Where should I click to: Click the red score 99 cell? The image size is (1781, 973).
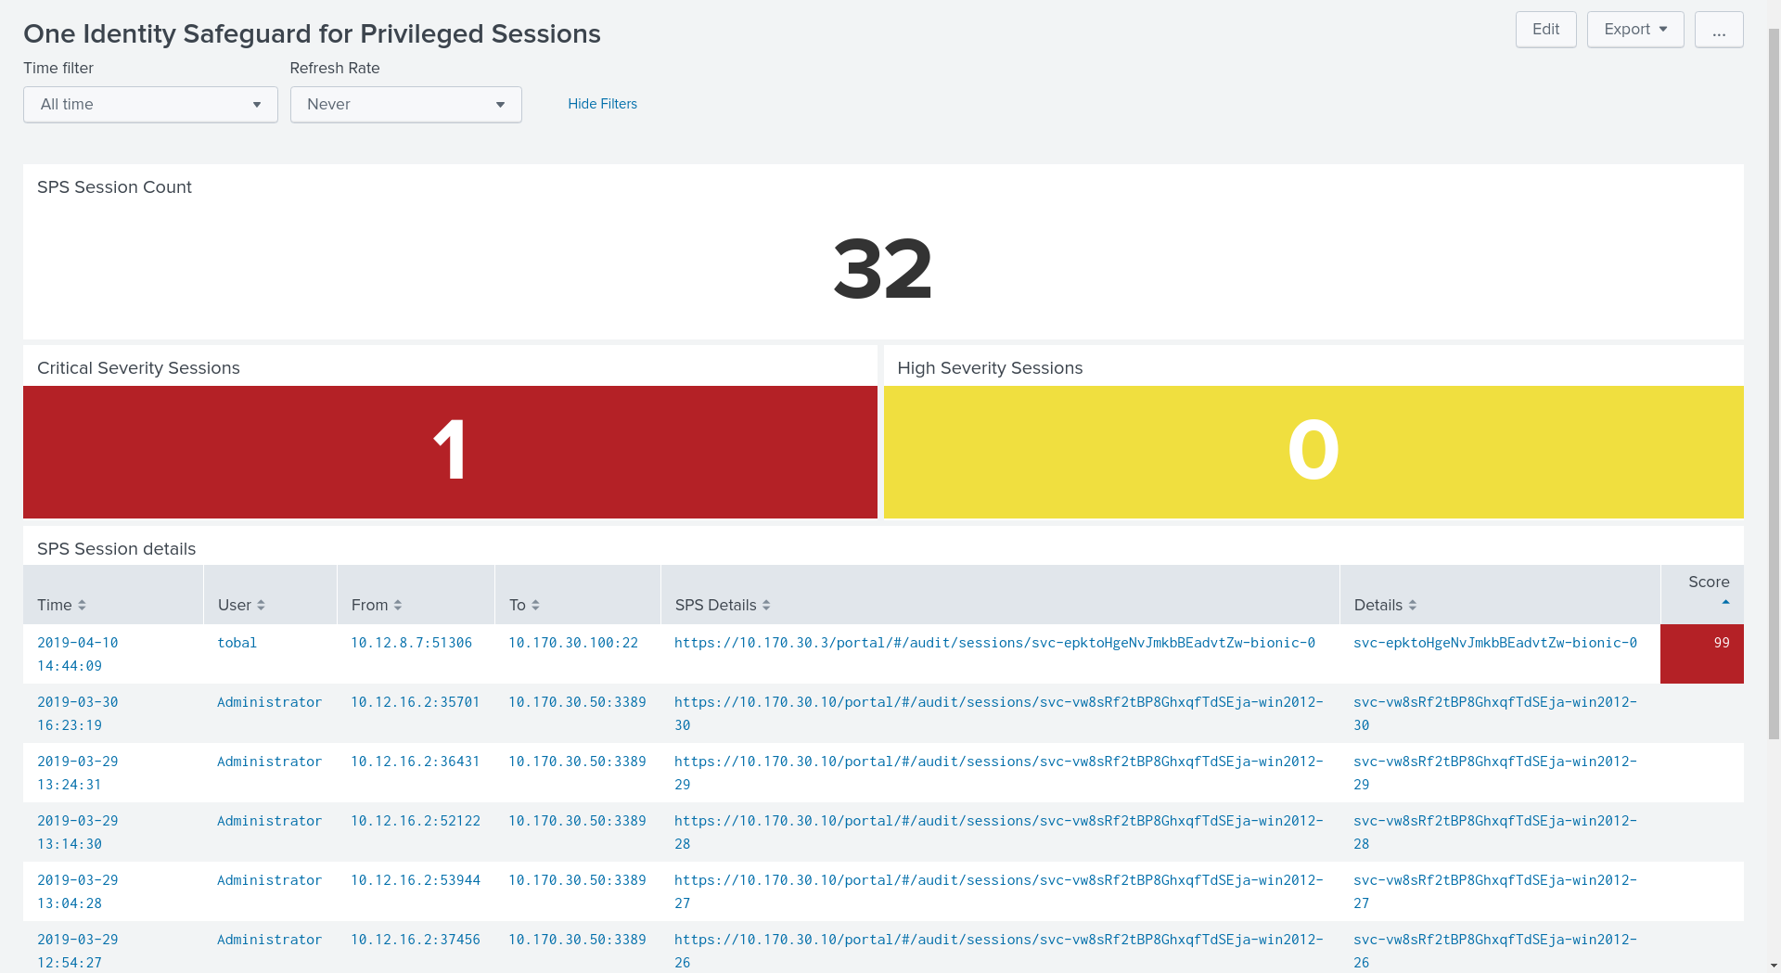click(1701, 653)
